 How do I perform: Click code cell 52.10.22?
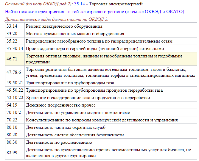[15, 98]
